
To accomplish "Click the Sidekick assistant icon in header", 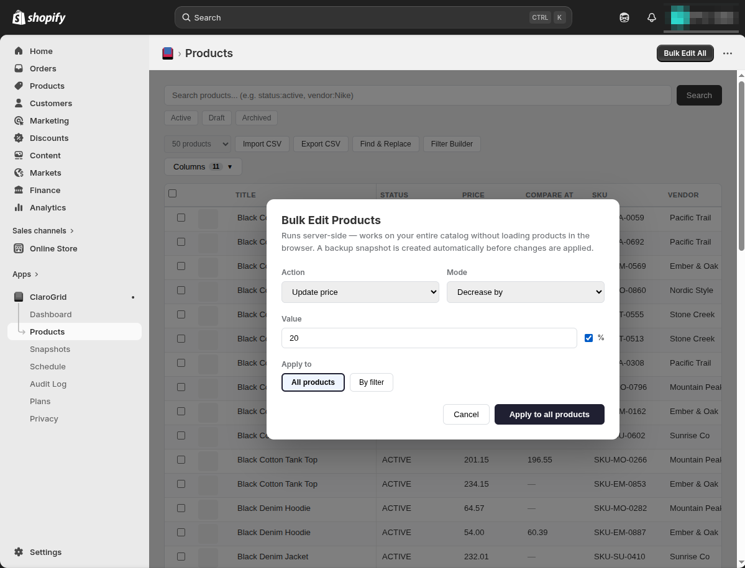I will coord(624,17).
